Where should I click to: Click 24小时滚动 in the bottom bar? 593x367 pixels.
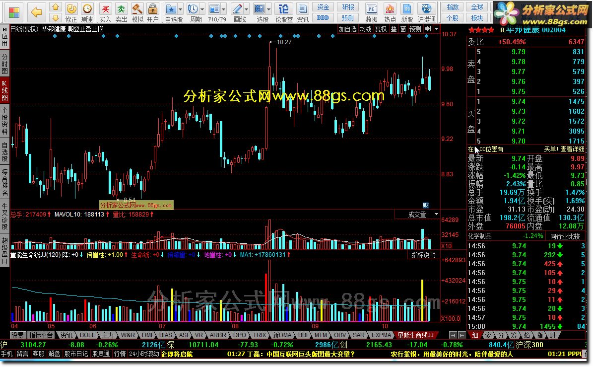coord(144,354)
